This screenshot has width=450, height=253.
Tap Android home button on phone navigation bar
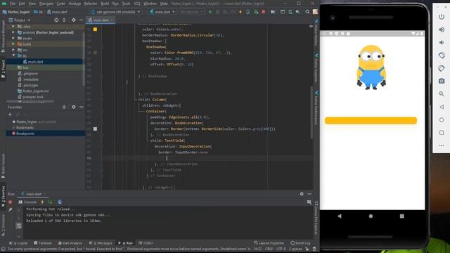pyautogui.click(x=371, y=216)
